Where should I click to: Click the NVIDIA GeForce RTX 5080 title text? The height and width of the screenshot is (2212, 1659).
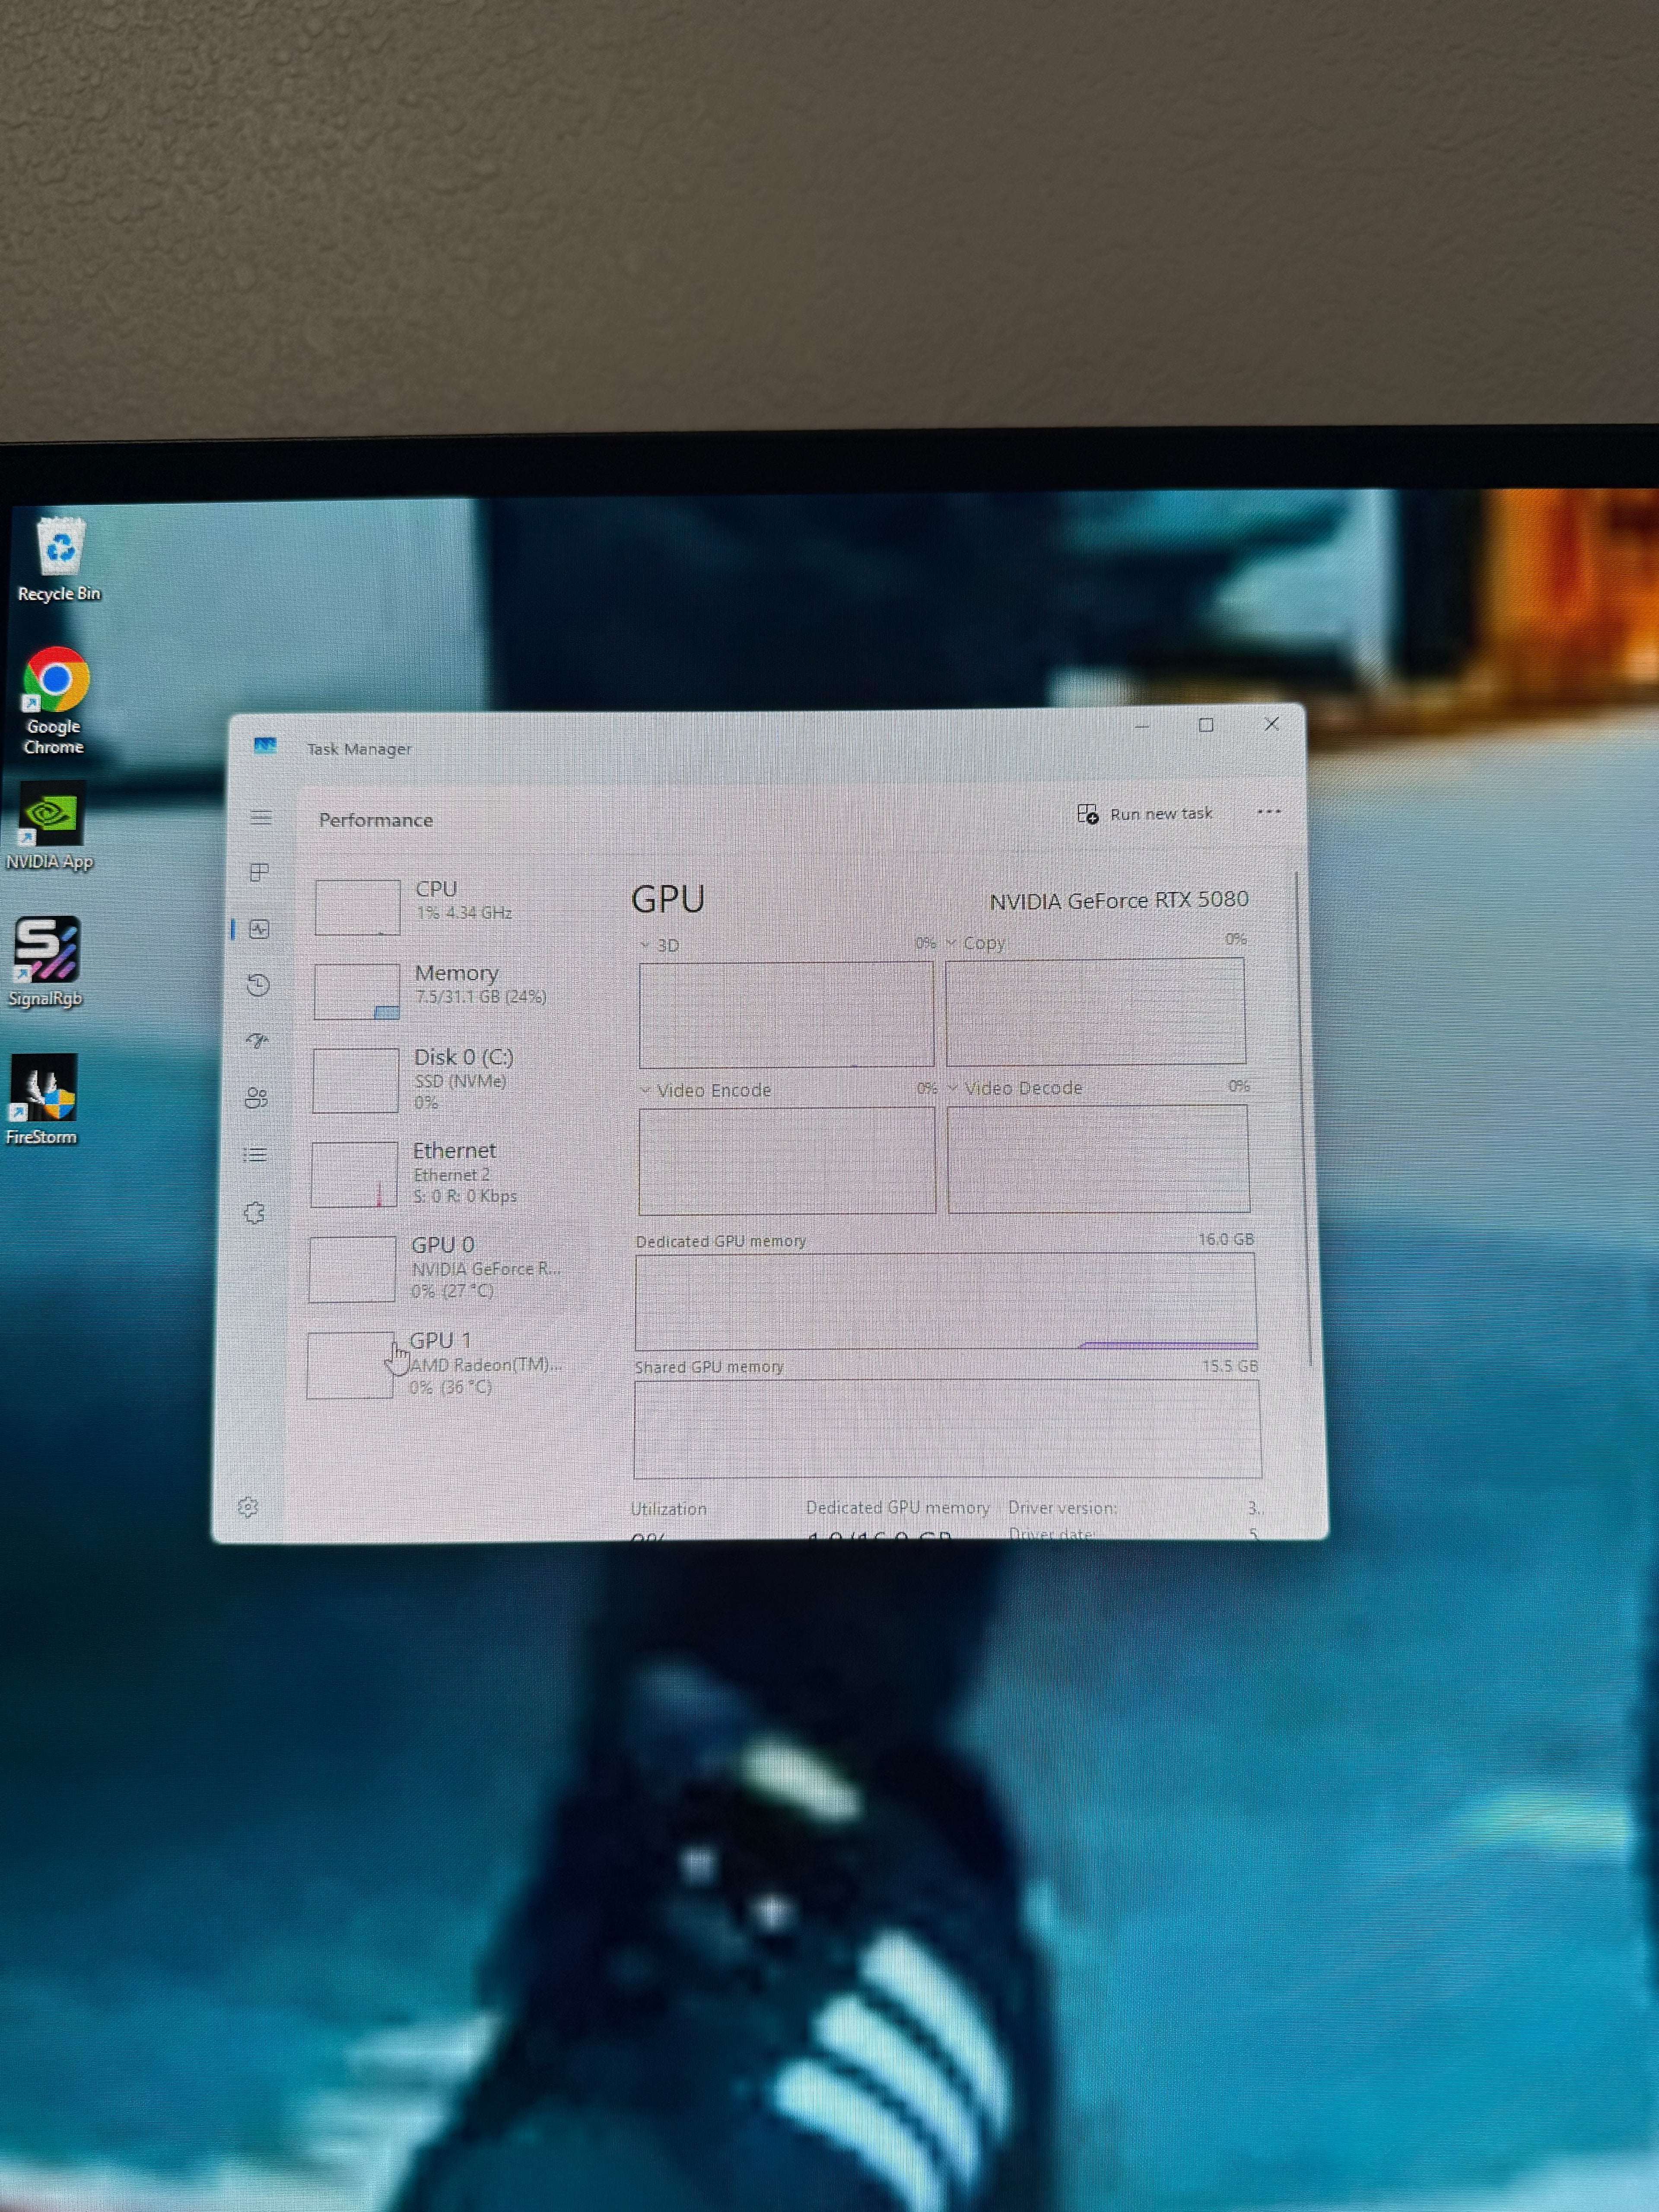pos(1119,900)
